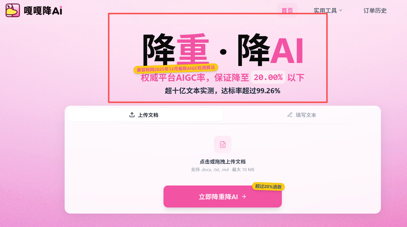The image size is (407, 227).
Task: Switch to the 填写文本 tab
Action: [x=301, y=115]
